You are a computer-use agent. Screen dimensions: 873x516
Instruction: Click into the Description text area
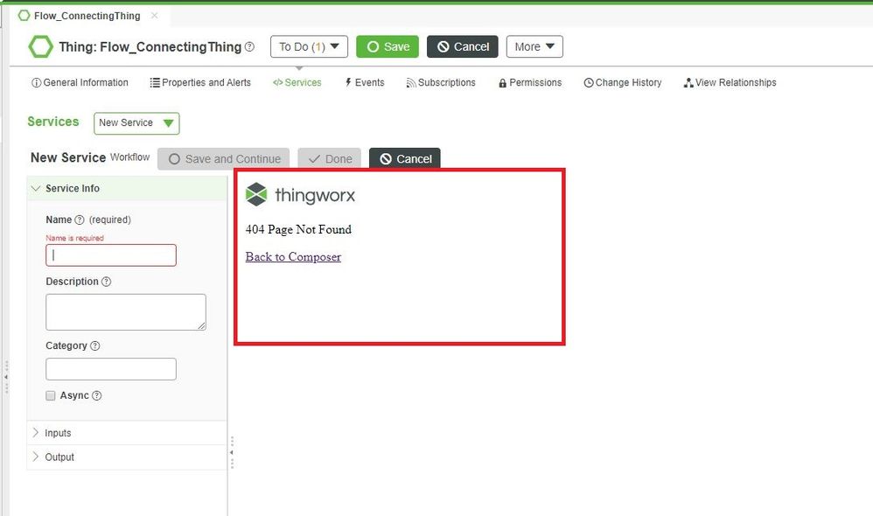pos(126,312)
